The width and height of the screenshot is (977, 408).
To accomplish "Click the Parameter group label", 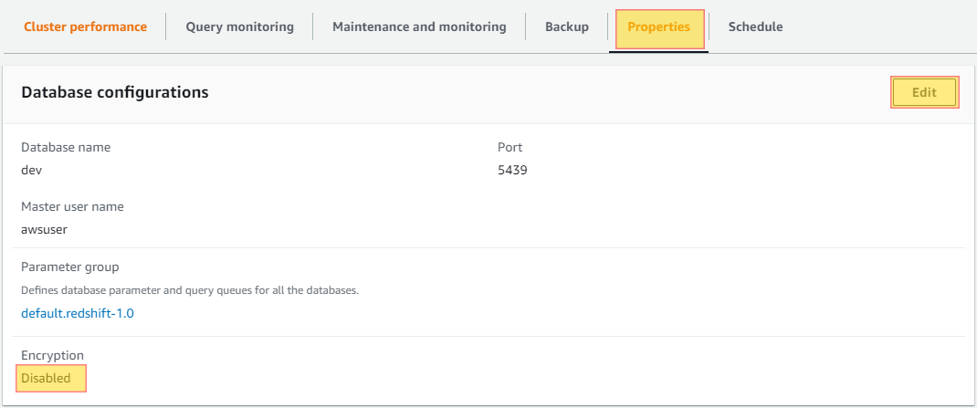I will coord(69,267).
